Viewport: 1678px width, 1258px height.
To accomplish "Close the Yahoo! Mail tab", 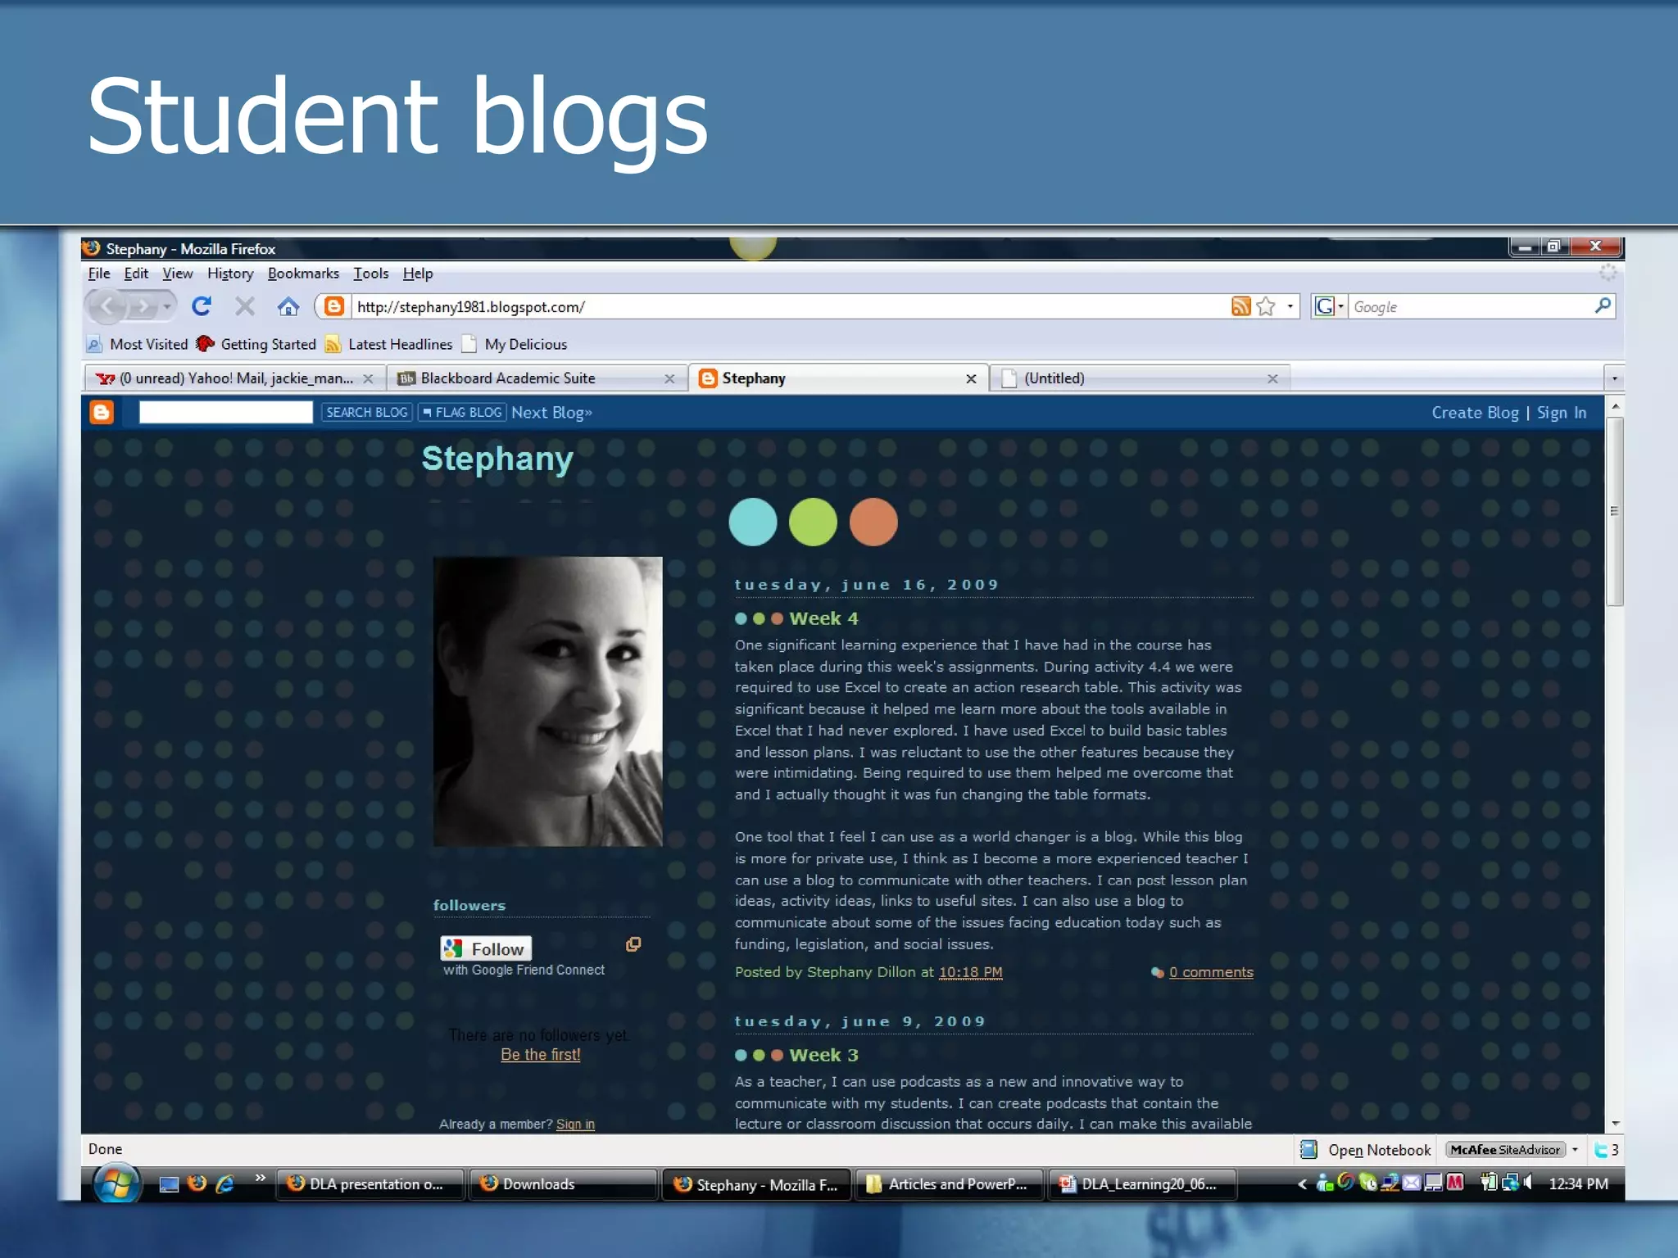I will point(368,378).
